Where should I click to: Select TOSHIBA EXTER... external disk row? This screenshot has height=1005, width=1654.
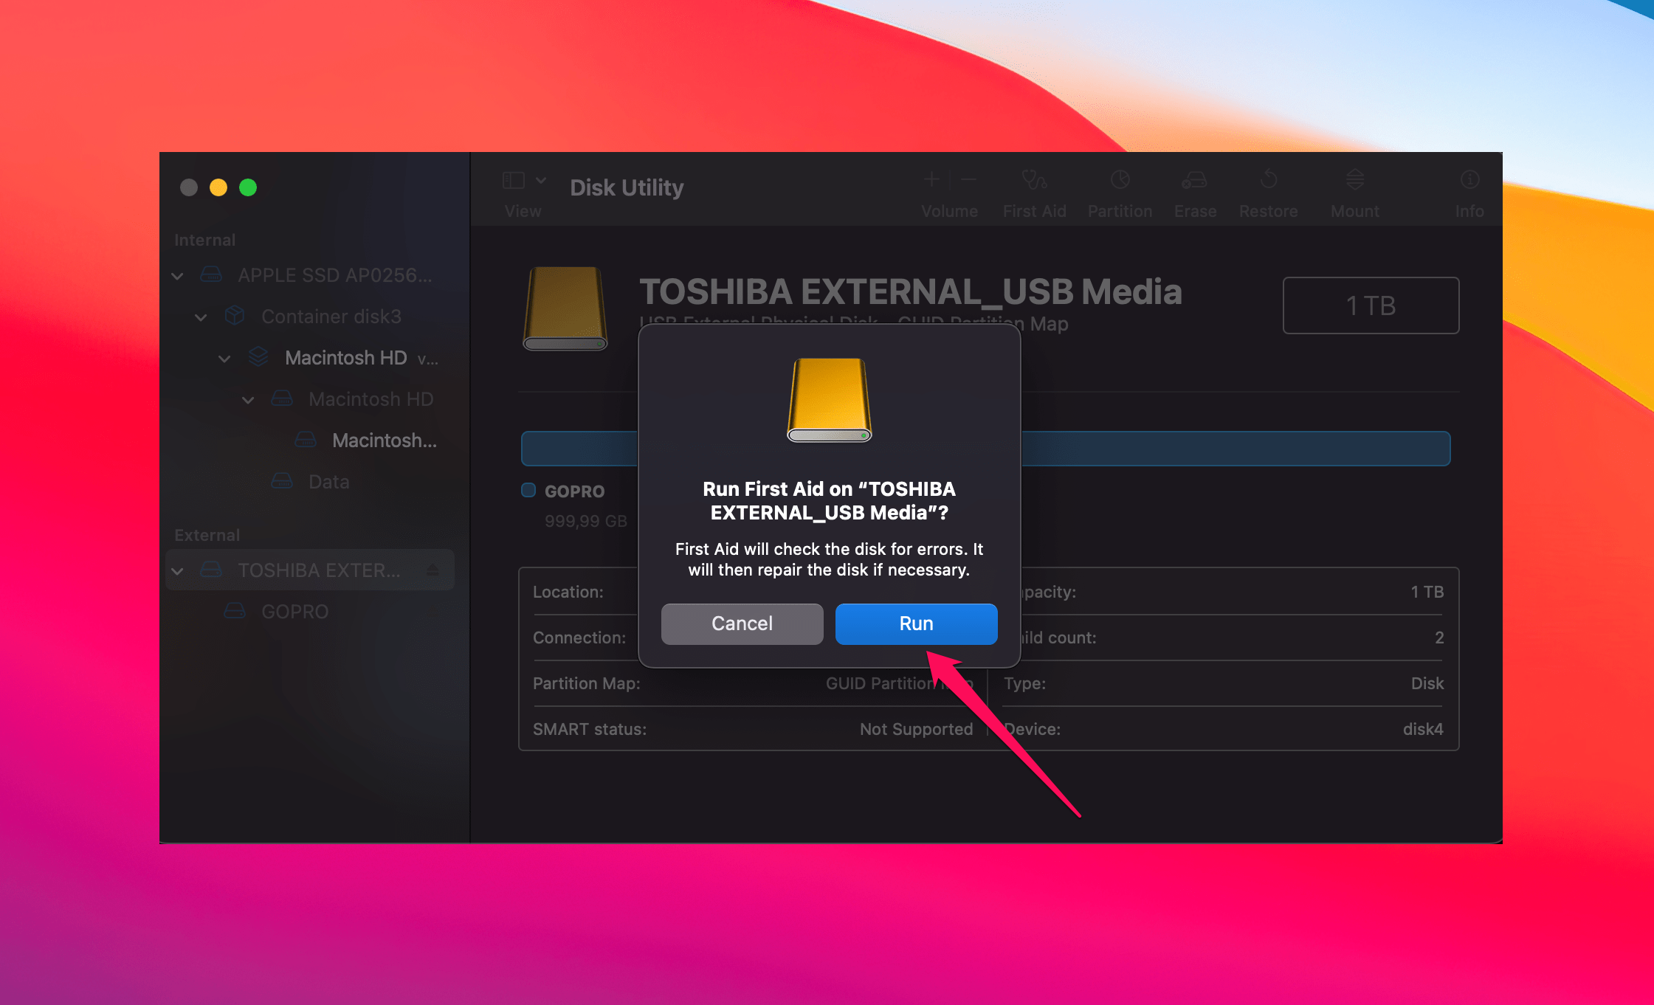311,570
